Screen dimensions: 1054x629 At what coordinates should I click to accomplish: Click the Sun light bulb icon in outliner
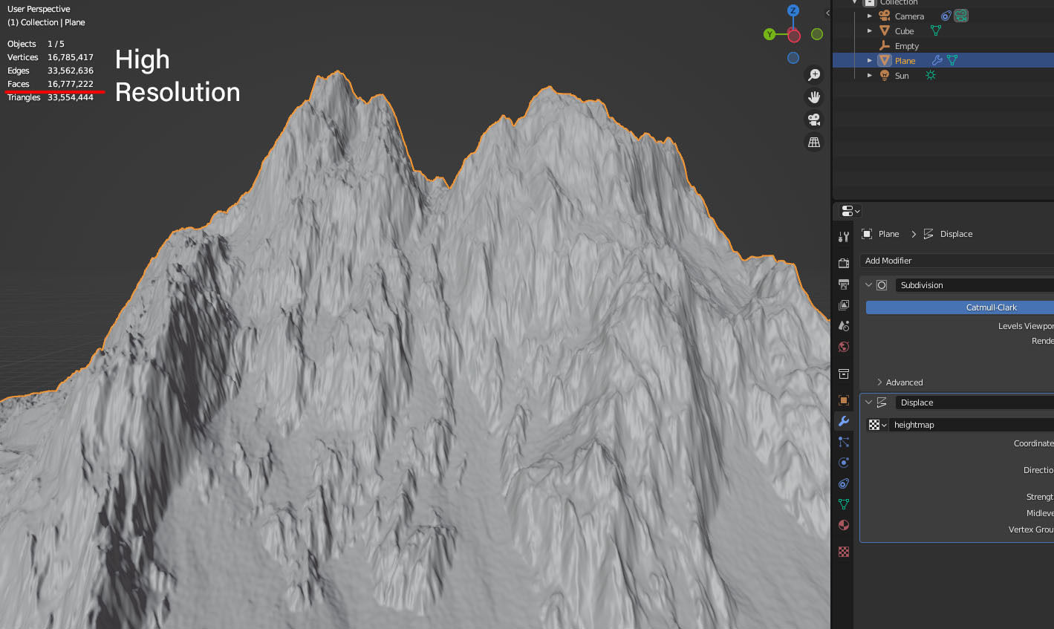pyautogui.click(x=885, y=75)
